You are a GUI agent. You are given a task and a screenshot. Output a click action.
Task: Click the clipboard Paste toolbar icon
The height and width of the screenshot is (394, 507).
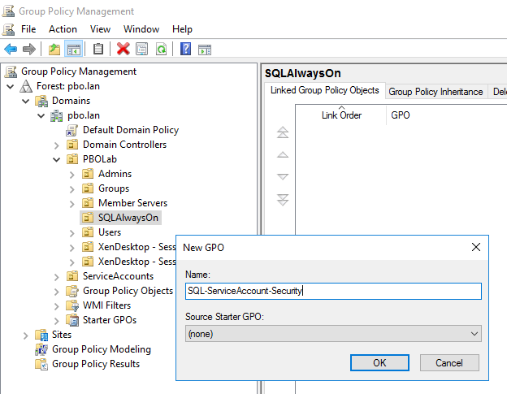[98, 49]
